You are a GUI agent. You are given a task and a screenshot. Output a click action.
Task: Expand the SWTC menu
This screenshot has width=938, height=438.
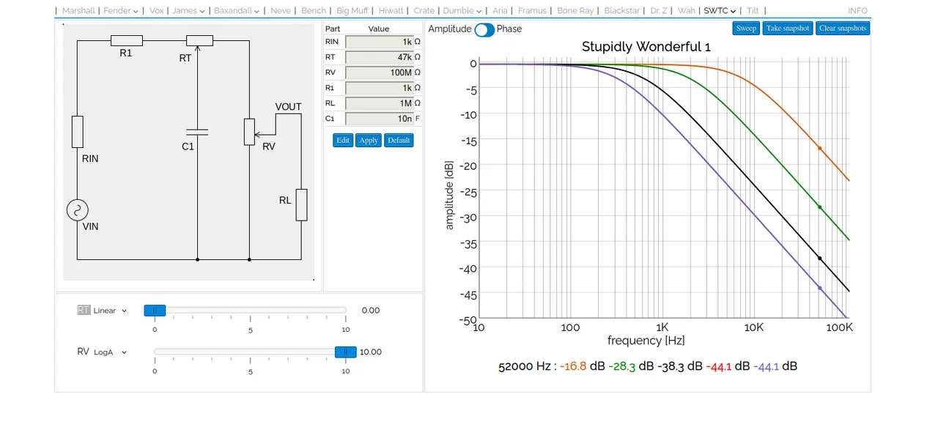pyautogui.click(x=720, y=11)
